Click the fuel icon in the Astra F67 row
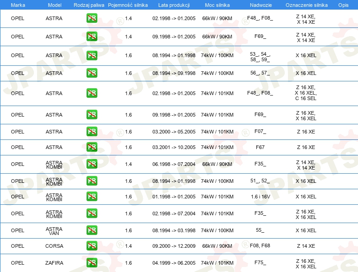The width and height of the screenshot is (358, 272). click(92, 147)
